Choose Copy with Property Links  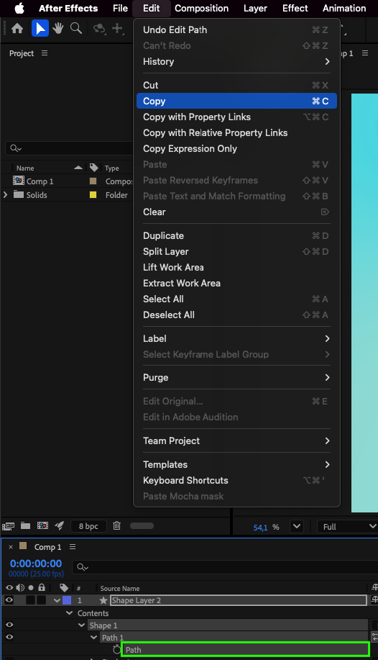(x=236, y=117)
